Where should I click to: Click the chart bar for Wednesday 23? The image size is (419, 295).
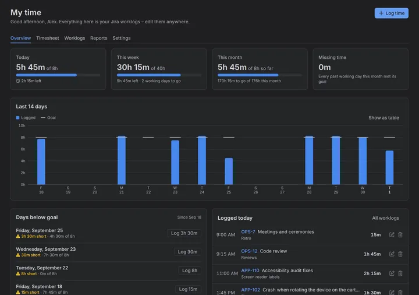coord(175,163)
